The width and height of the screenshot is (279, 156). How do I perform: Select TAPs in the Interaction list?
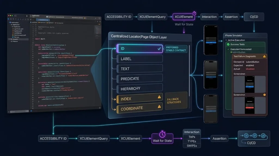click(x=192, y=137)
